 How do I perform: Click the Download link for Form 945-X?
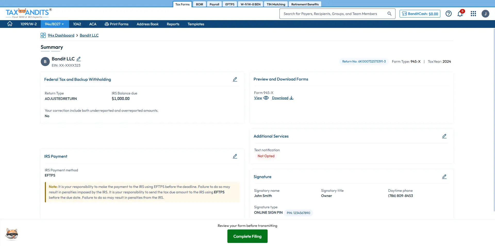tap(280, 98)
